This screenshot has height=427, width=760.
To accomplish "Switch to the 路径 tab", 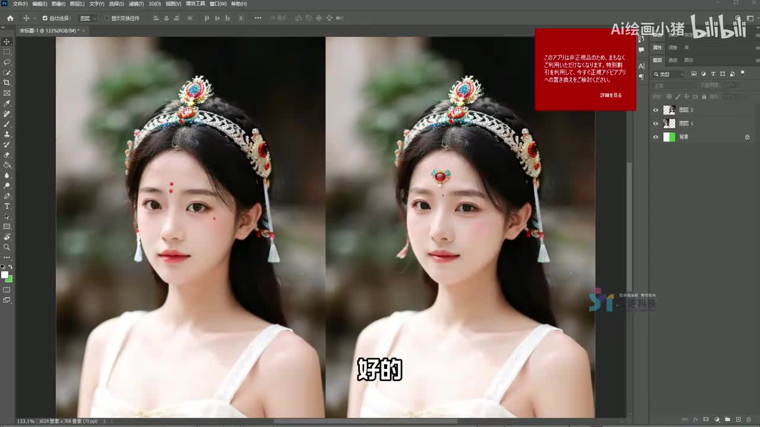I will click(689, 60).
